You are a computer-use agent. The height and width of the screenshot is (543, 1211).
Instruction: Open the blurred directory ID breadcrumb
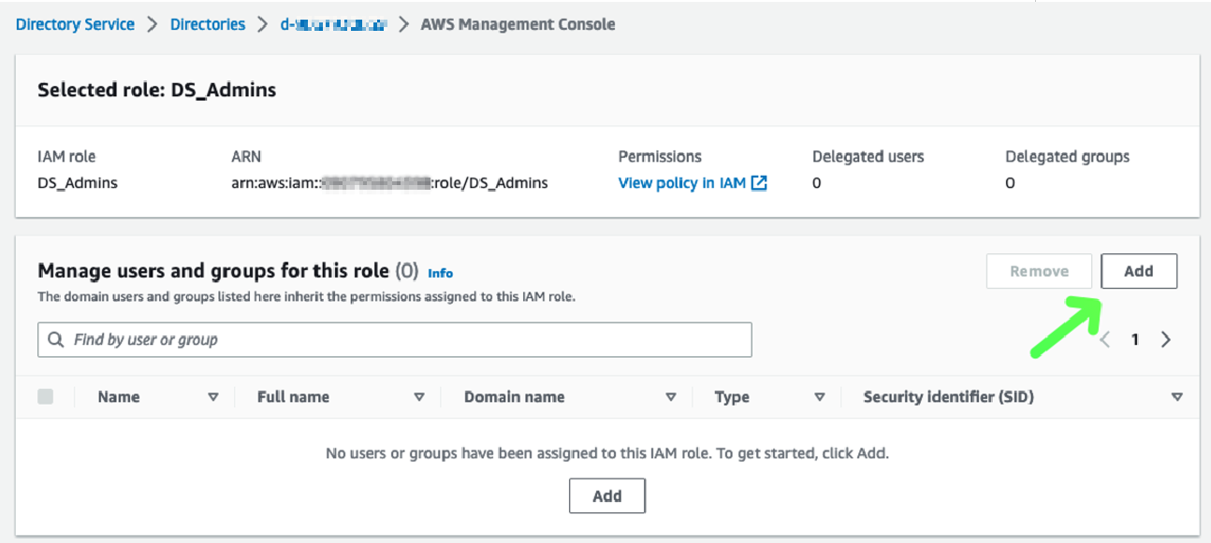[333, 24]
